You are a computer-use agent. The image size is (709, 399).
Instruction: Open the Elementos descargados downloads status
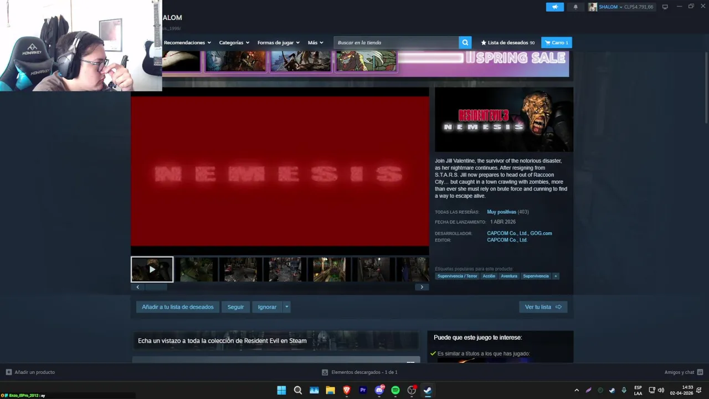[x=360, y=372]
